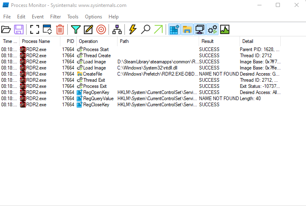Open the Process Tree icon
Screen dimensions: 306x206
tap(117, 29)
